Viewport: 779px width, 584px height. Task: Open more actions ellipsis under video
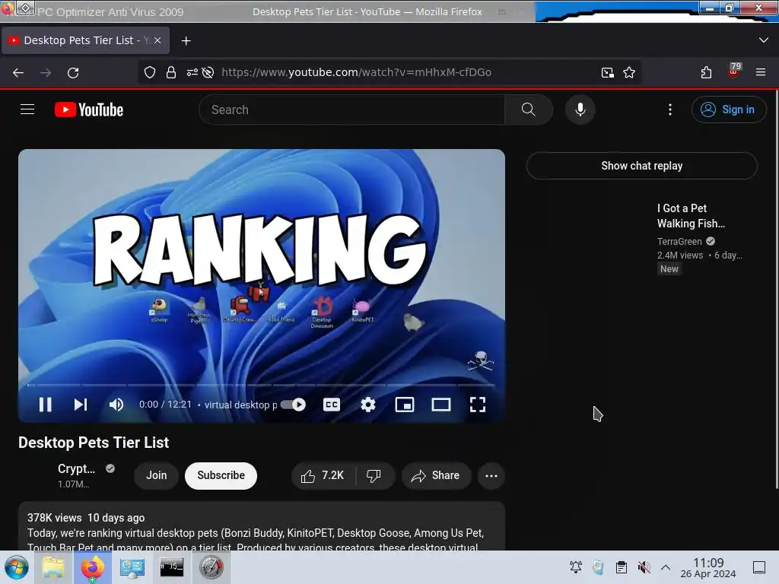491,476
